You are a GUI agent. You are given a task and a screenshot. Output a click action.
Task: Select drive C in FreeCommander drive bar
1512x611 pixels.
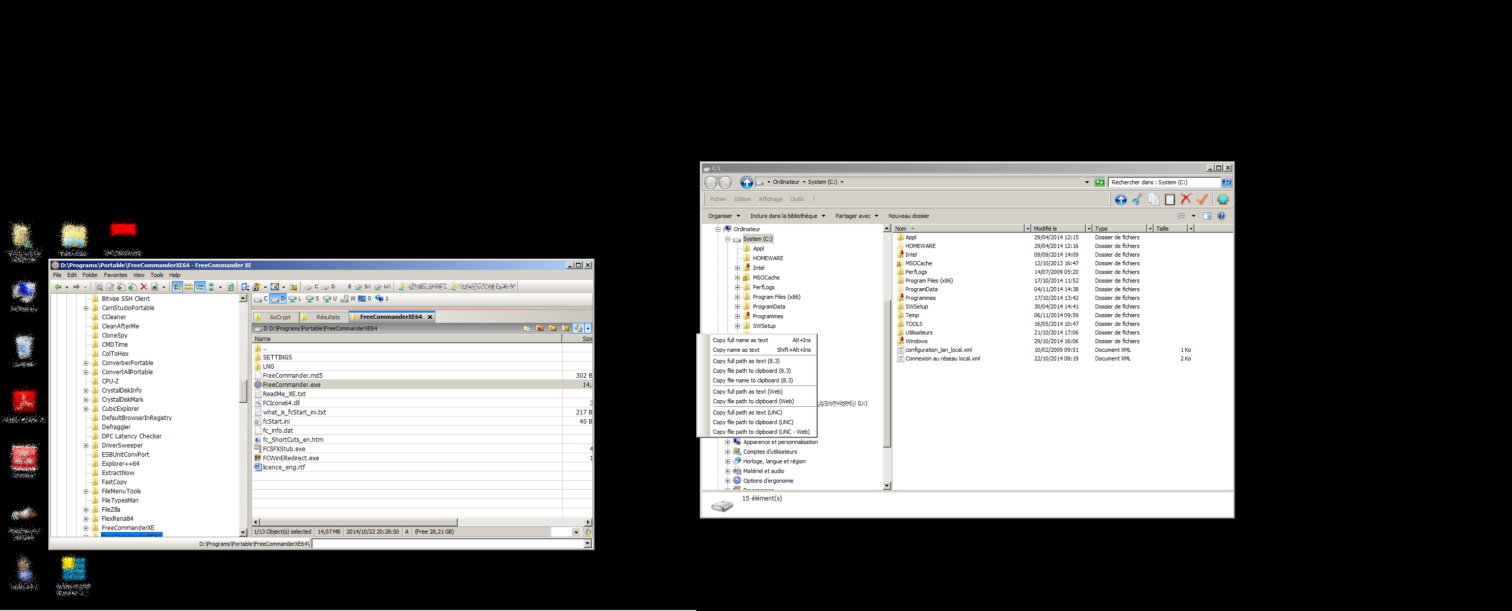(261, 298)
